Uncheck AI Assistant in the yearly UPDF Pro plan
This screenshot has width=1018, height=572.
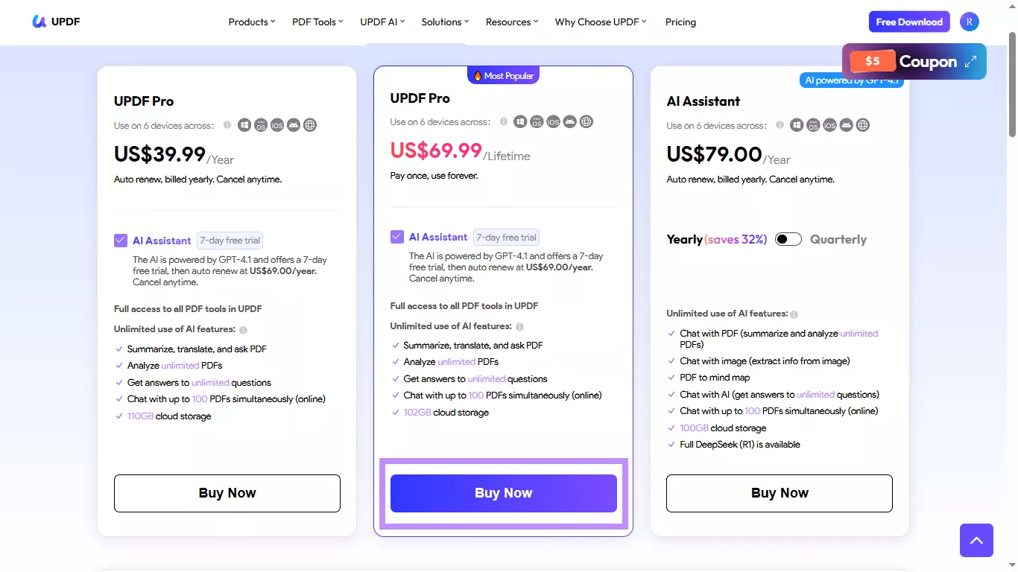click(x=120, y=240)
